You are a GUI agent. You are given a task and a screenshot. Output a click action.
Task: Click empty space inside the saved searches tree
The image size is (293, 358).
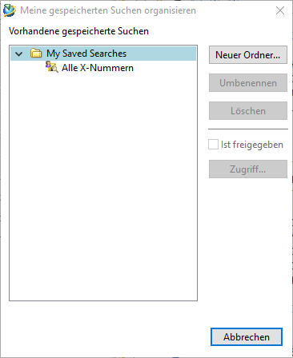click(103, 186)
